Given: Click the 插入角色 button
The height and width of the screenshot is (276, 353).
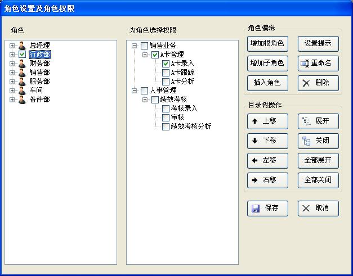Looking at the screenshot, I should (x=267, y=83).
